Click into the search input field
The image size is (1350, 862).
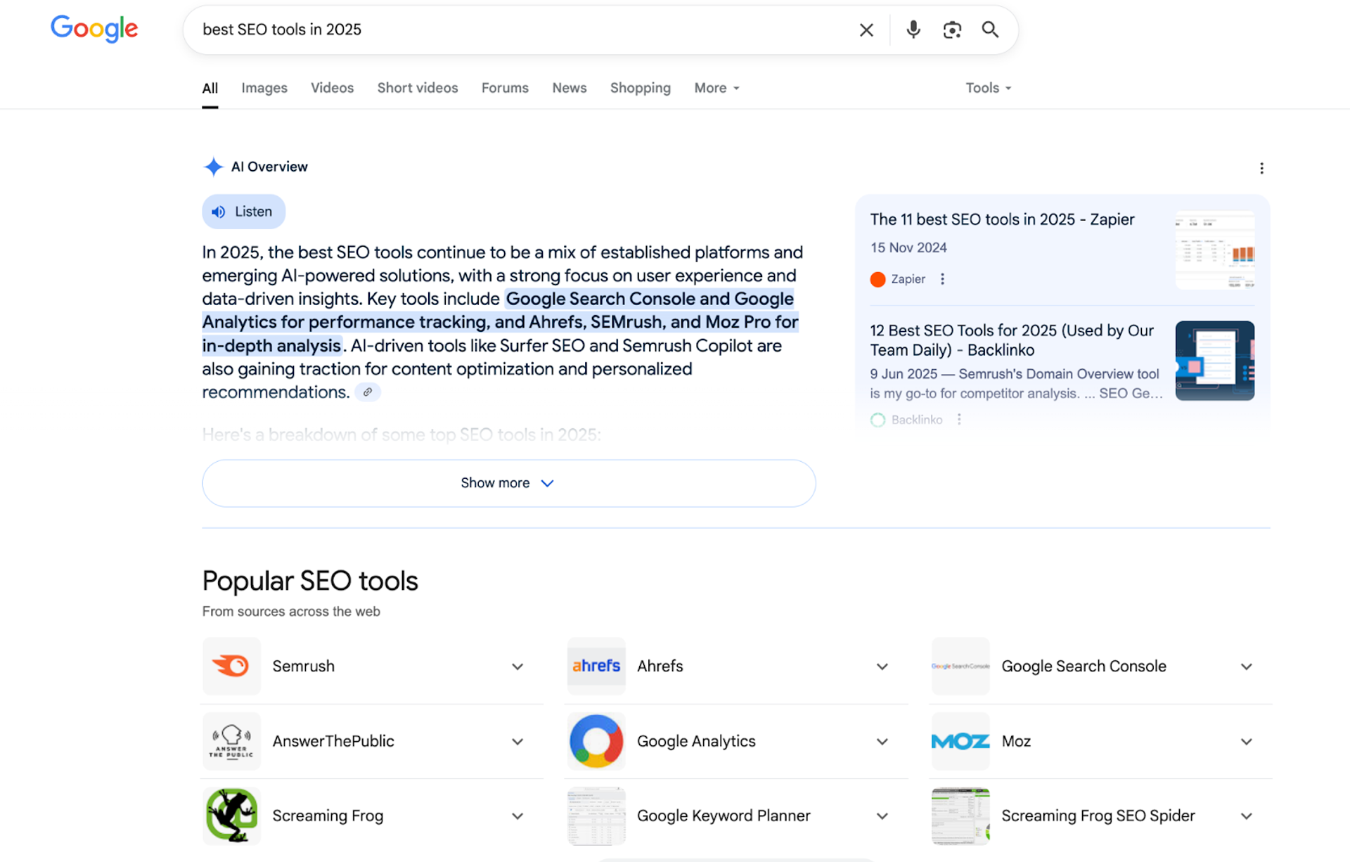pyautogui.click(x=520, y=30)
